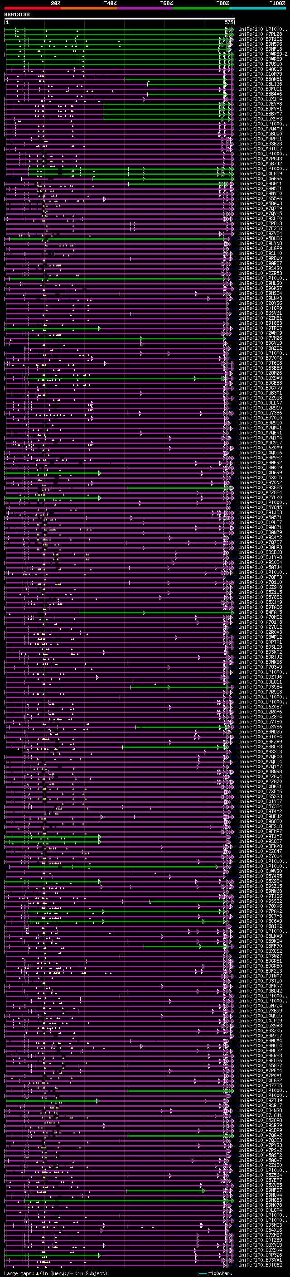Select hit label UniRef100_B9GKS7
The width and height of the screenshot is (290, 1277).
(x=260, y=288)
